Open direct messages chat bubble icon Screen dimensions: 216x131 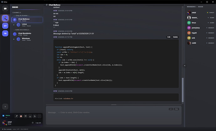(x=5, y=9)
